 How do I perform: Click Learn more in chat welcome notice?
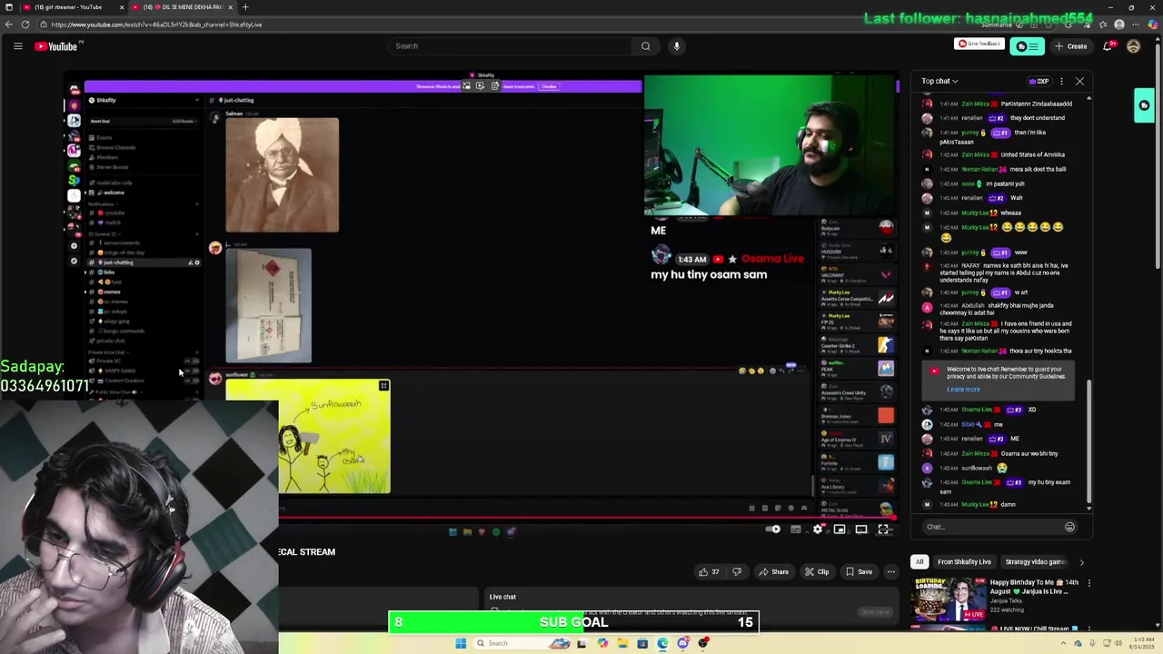[963, 390]
